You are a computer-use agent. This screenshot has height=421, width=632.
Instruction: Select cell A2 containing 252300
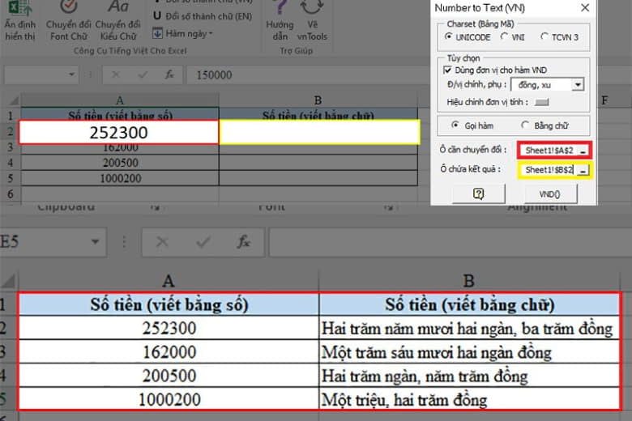coord(119,132)
